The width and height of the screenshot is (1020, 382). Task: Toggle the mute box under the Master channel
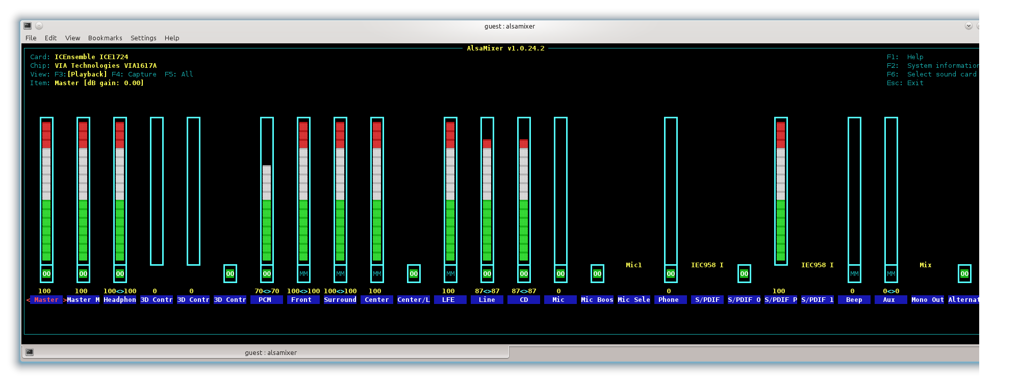coord(46,274)
